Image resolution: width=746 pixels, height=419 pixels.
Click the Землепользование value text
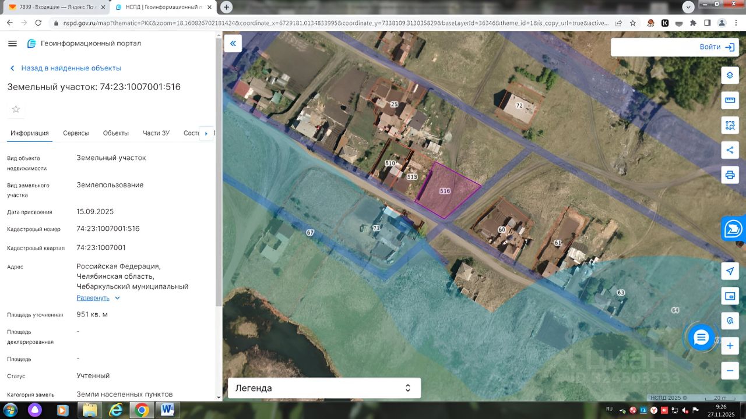[x=110, y=185]
